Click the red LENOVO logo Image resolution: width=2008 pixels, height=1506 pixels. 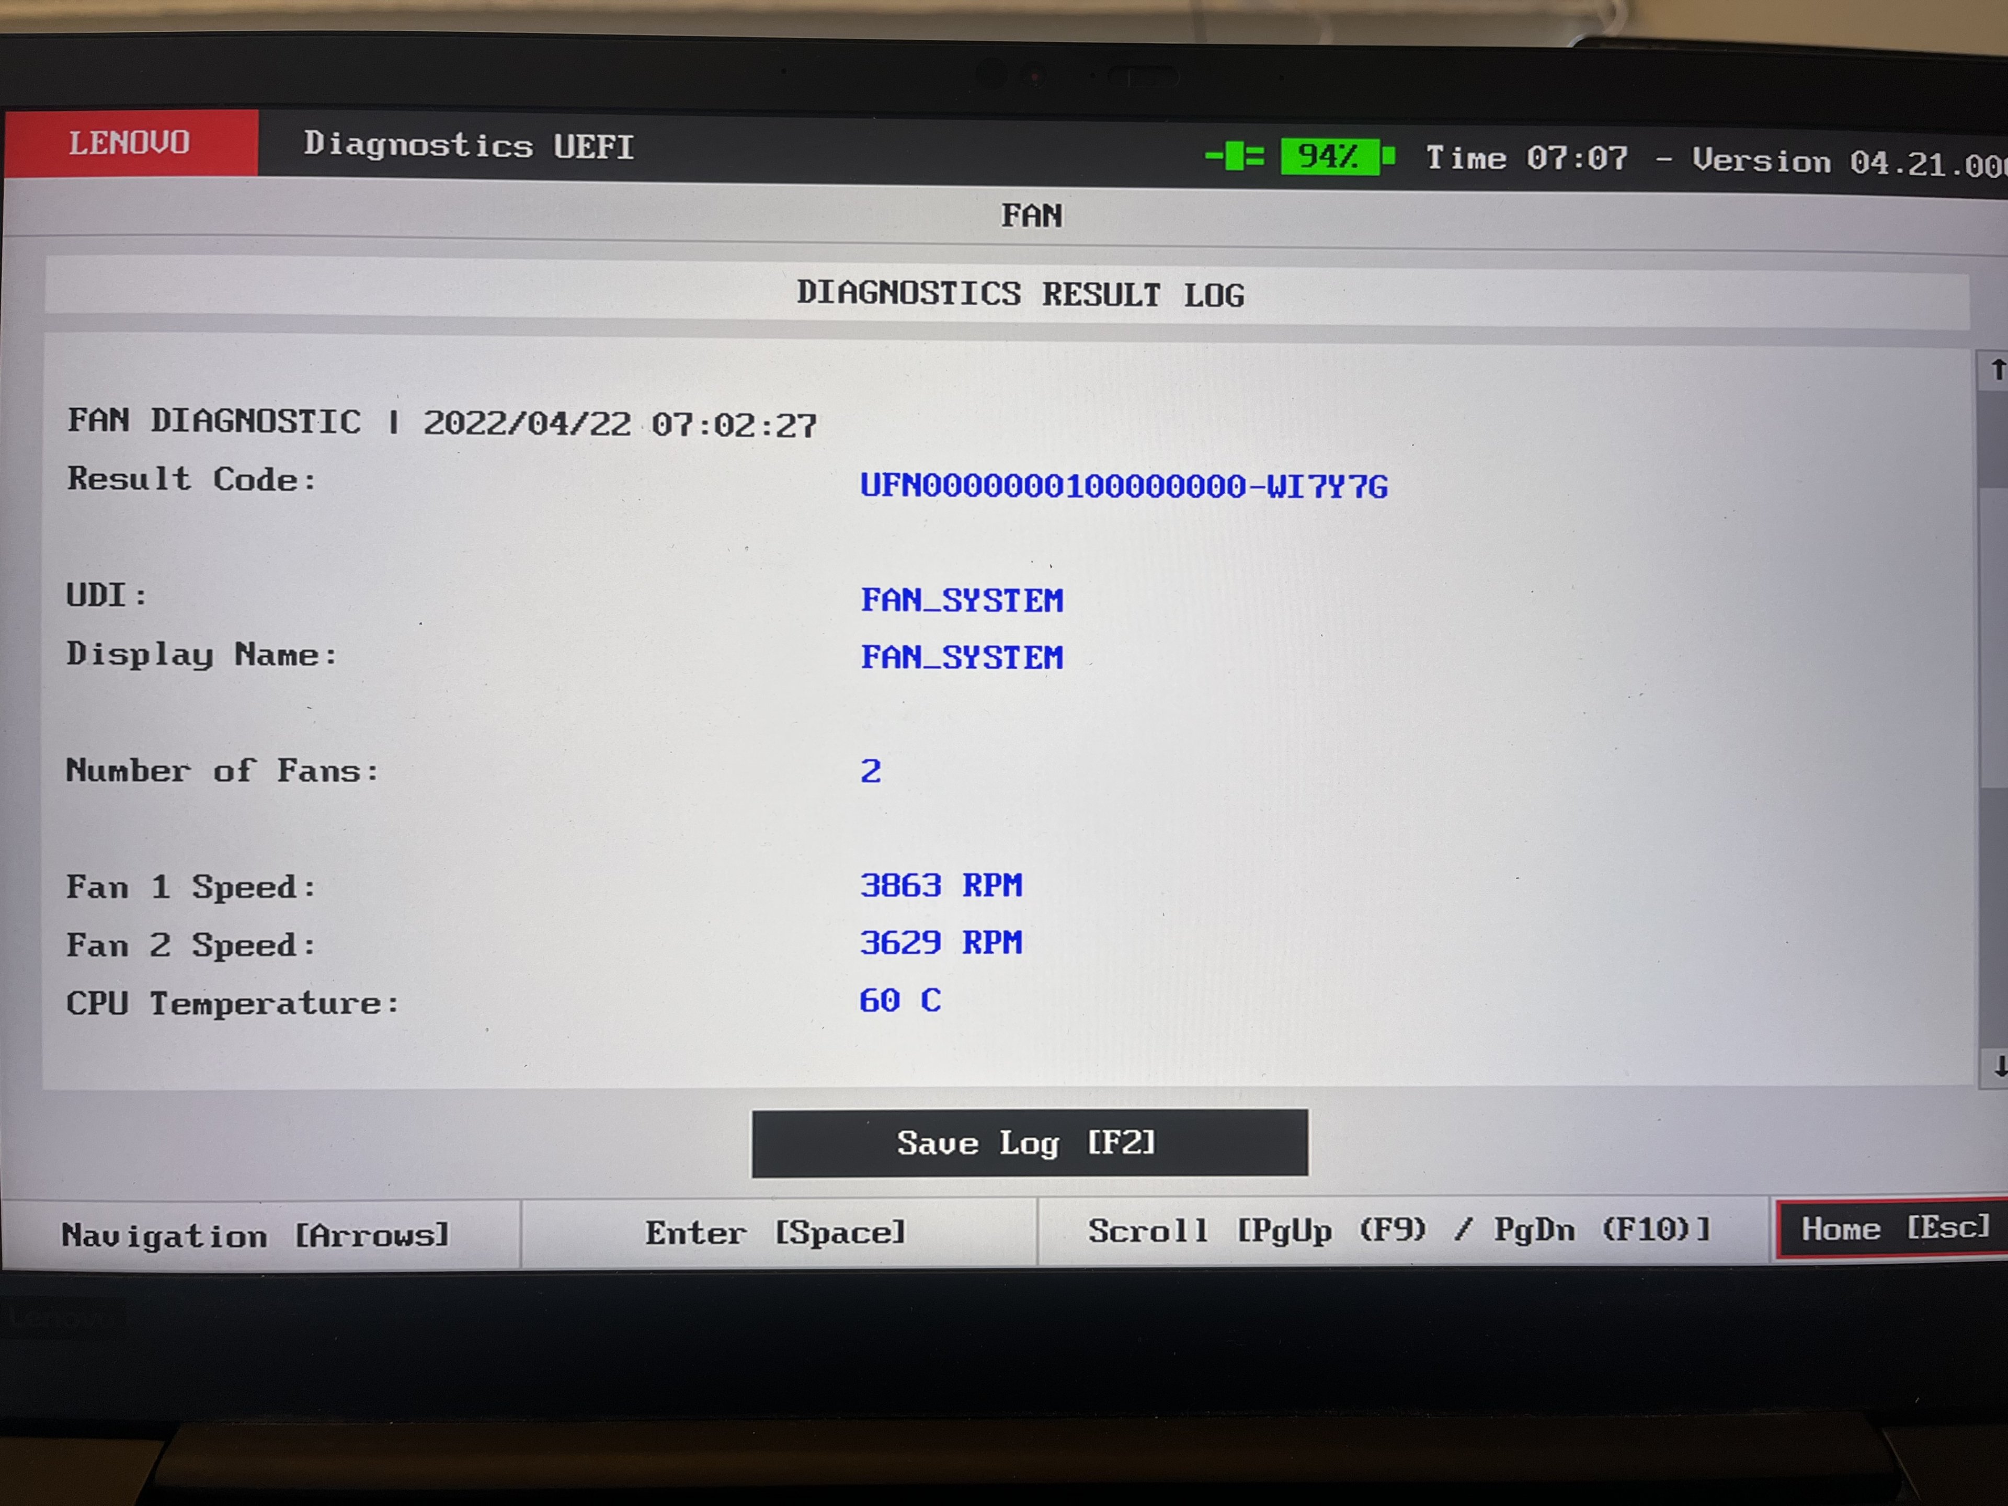tap(130, 143)
